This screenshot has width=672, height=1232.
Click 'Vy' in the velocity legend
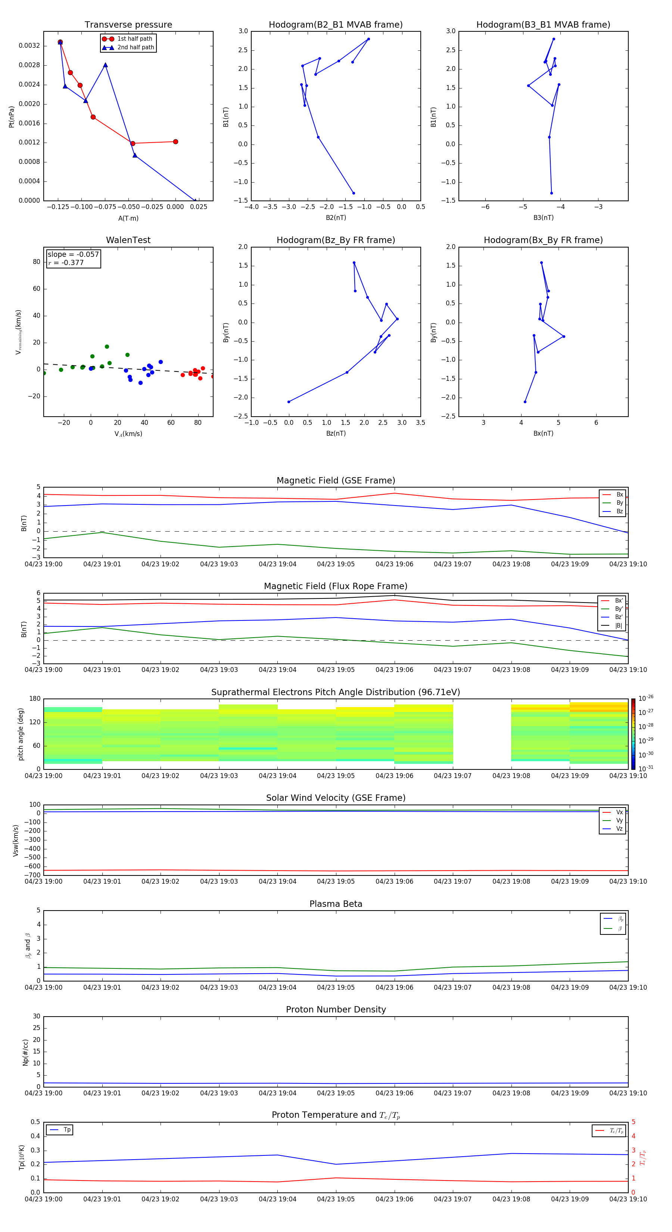(x=613, y=820)
